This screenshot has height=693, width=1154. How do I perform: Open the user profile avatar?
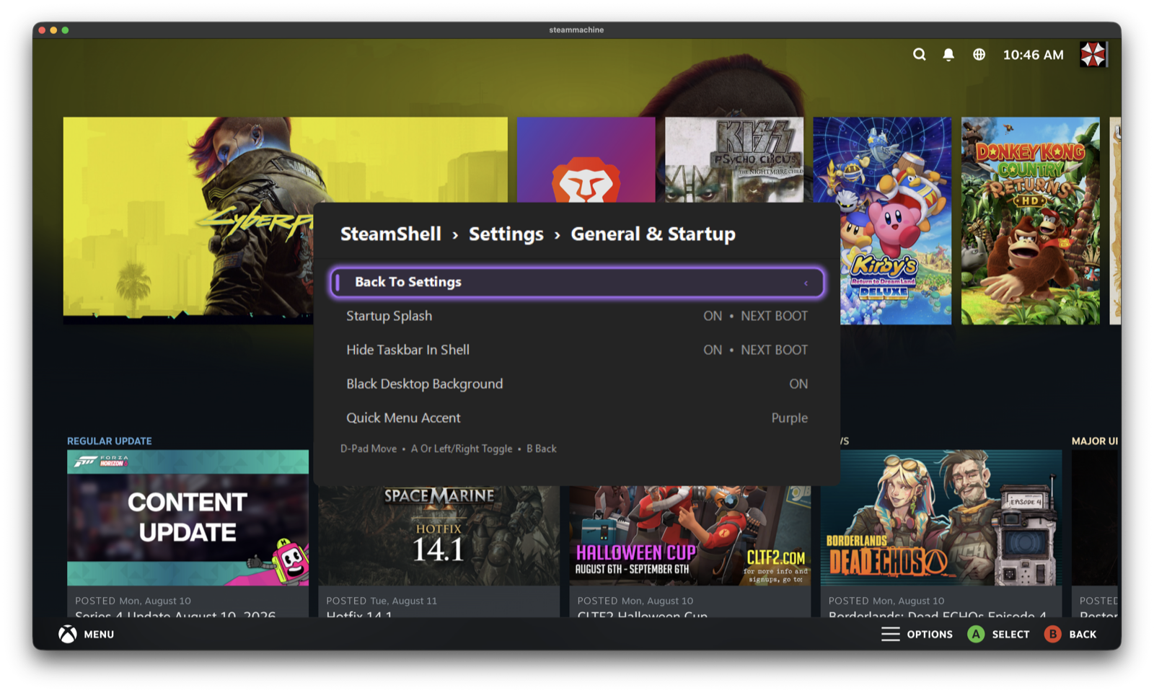(x=1093, y=55)
